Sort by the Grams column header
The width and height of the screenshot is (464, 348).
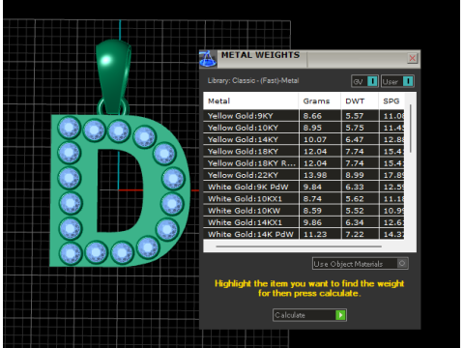[319, 101]
